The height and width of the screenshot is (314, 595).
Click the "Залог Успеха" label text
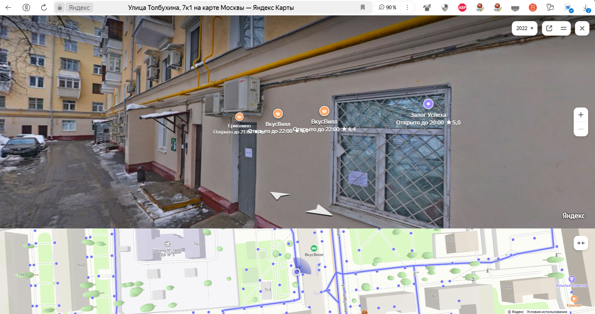(428, 115)
